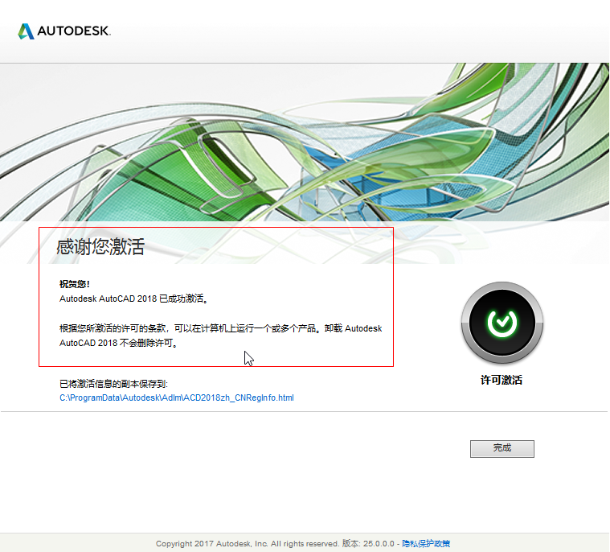Viewport: 610px width, 552px height.
Task: Click the horizontal divider above the 完成 button
Action: pos(305,412)
